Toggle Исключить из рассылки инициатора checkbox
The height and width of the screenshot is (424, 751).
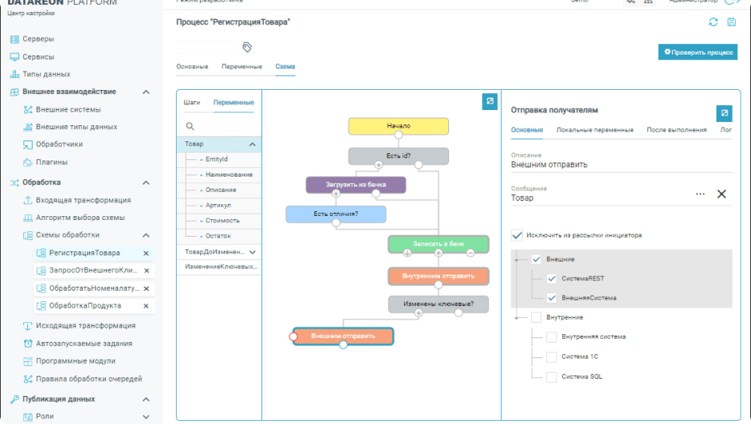pos(516,235)
